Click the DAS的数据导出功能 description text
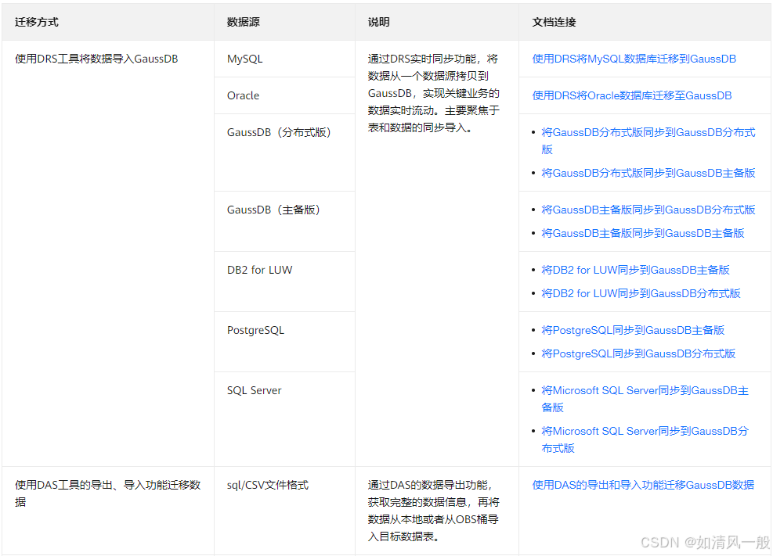Screen dimensions: 773x556 (433, 511)
